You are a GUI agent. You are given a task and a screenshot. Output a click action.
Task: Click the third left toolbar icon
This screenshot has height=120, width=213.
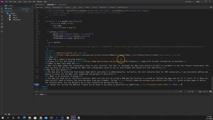2,16
